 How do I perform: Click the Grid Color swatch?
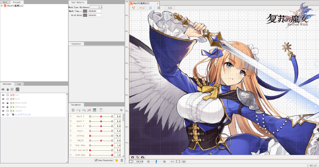(85, 15)
